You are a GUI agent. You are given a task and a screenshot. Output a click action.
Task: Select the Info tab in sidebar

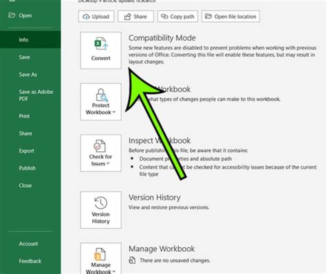(x=30, y=40)
